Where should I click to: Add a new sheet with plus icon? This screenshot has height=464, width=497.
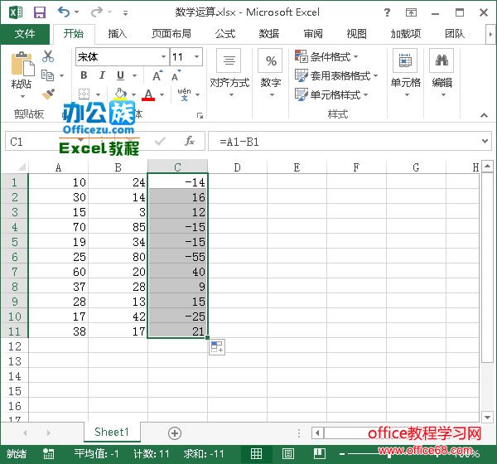tap(175, 433)
